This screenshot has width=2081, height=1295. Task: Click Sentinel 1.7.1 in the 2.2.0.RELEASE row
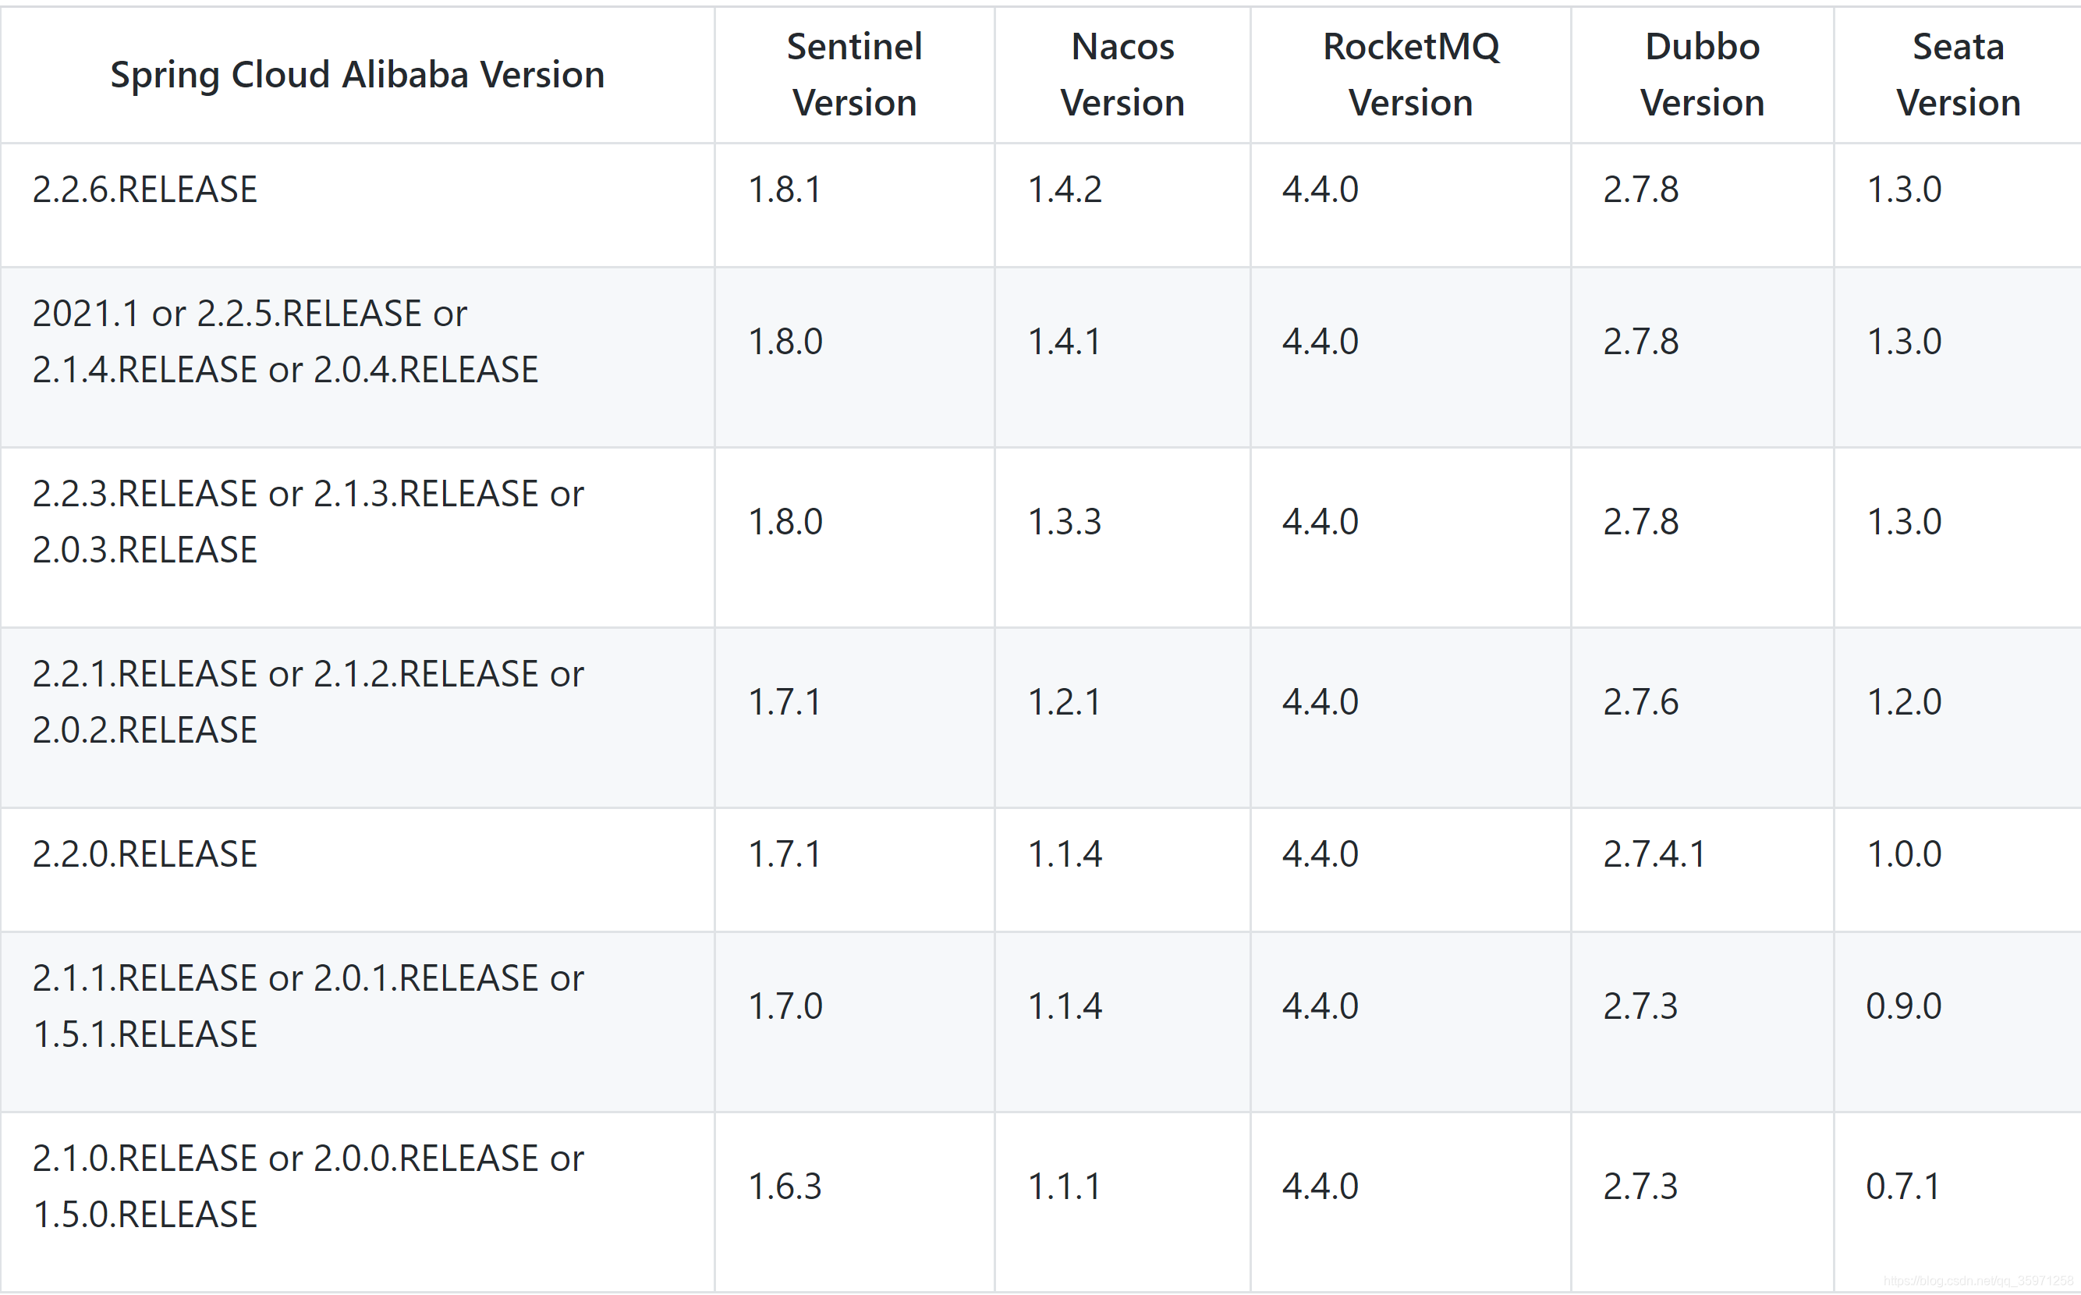coord(785,854)
